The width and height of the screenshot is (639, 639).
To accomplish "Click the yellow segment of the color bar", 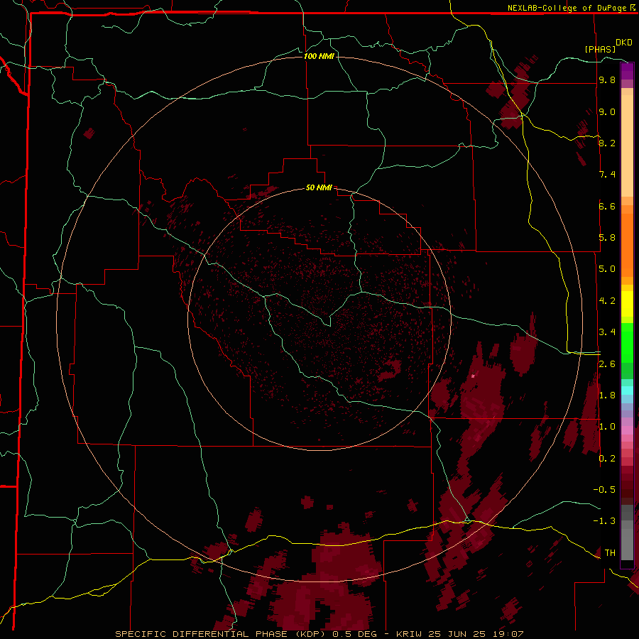I will coord(627,304).
